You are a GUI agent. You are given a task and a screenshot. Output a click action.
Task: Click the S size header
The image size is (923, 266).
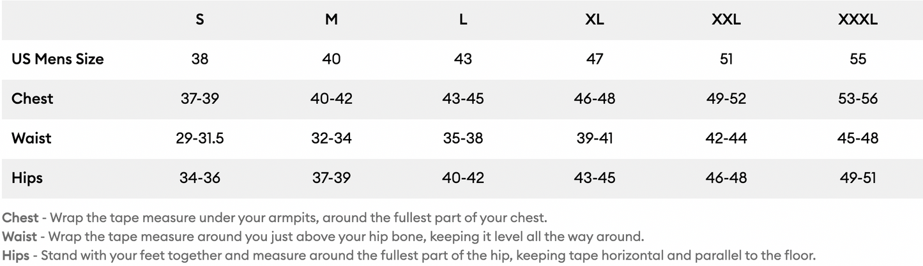click(x=200, y=20)
